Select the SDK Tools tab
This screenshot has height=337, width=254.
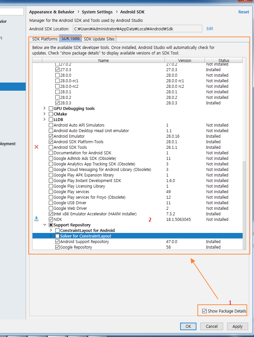[x=71, y=38]
